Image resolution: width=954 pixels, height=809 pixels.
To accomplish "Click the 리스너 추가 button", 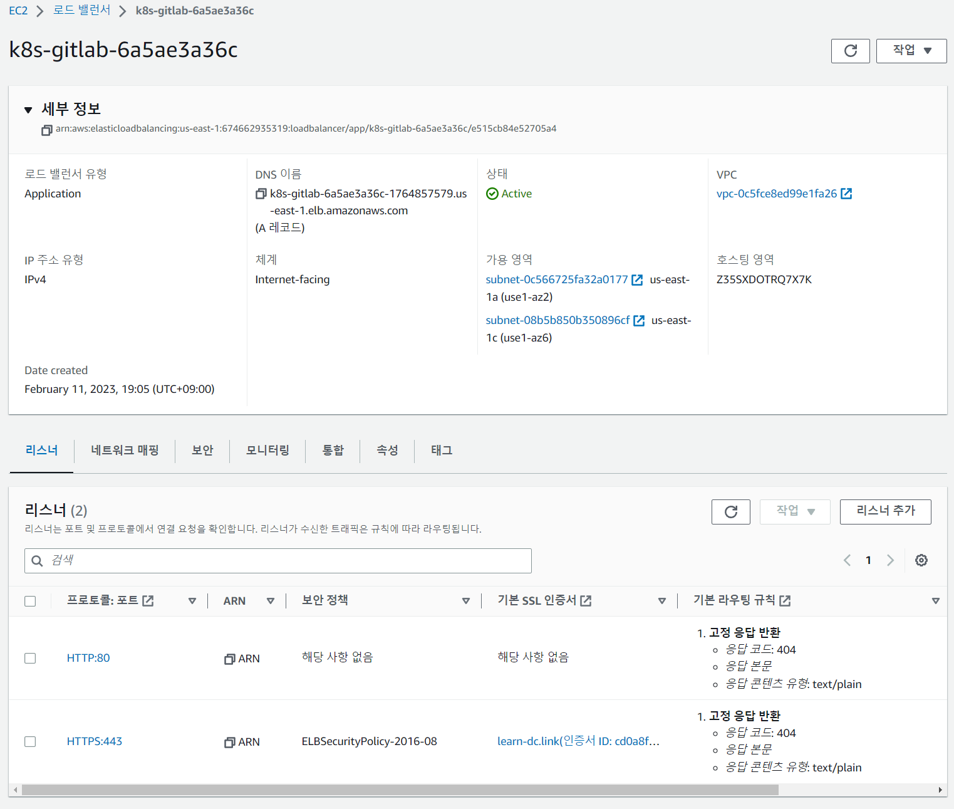I will [x=885, y=511].
